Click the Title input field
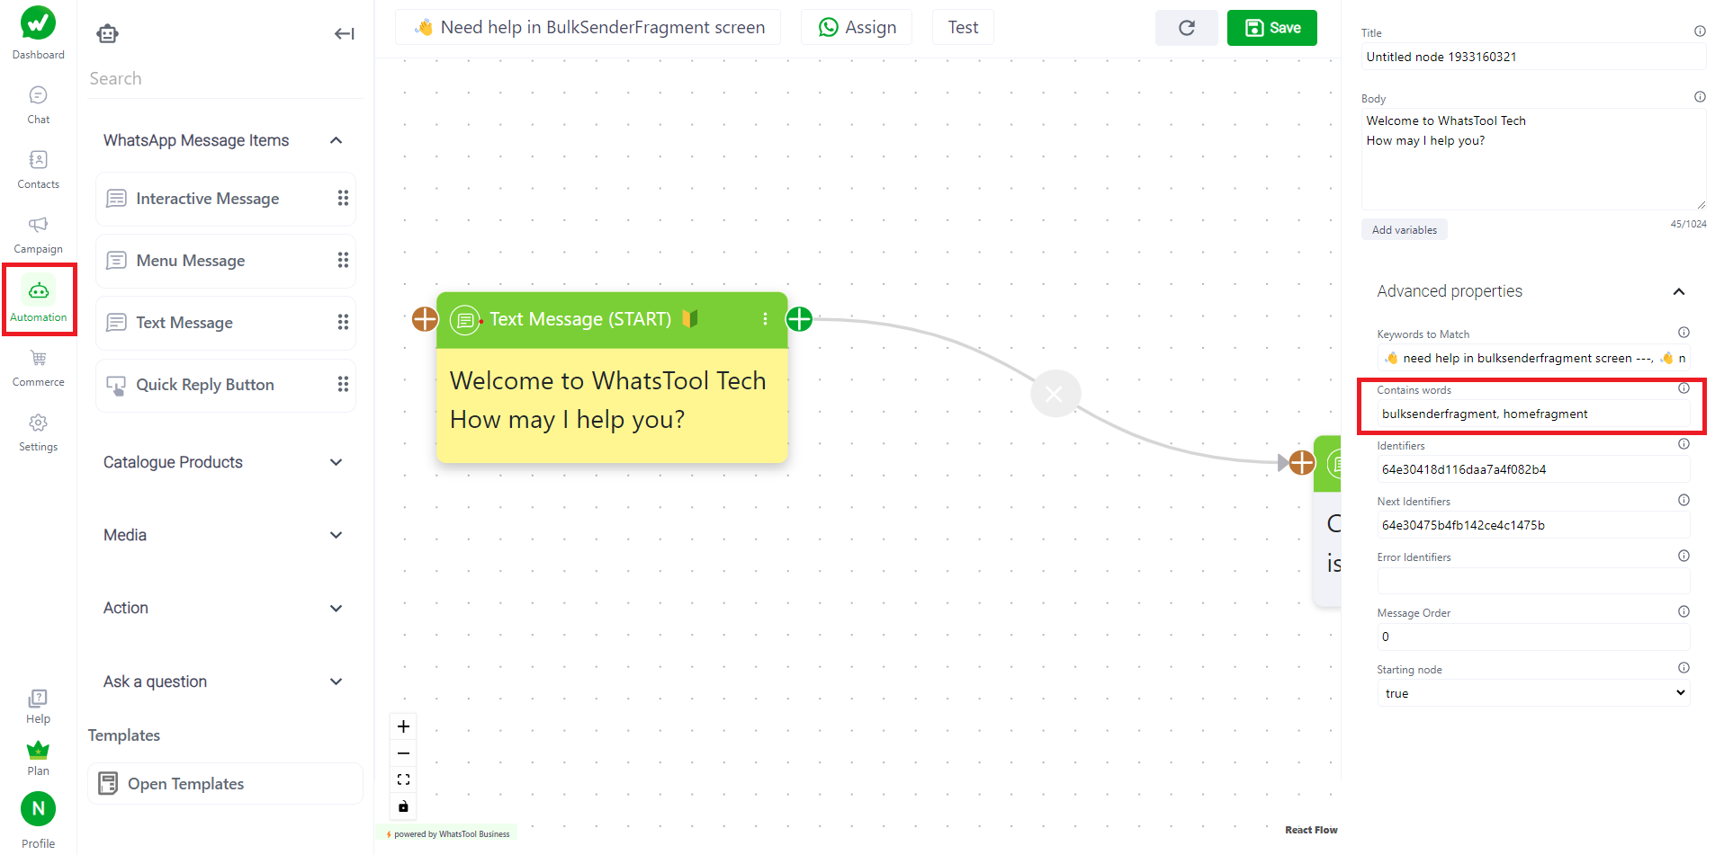The image size is (1724, 855). [1533, 57]
